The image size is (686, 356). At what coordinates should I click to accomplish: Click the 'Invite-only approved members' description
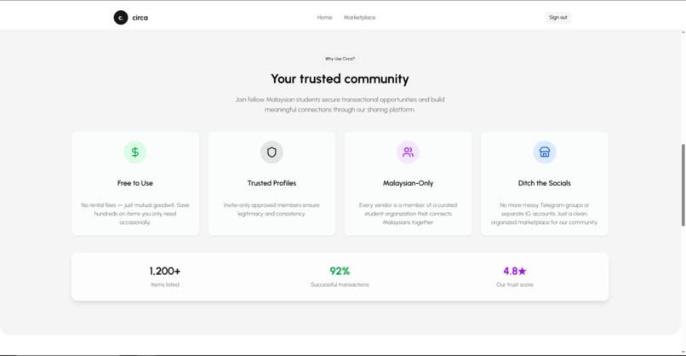(x=272, y=210)
